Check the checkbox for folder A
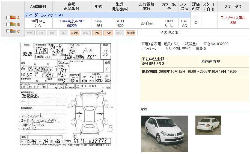 (7, 17)
